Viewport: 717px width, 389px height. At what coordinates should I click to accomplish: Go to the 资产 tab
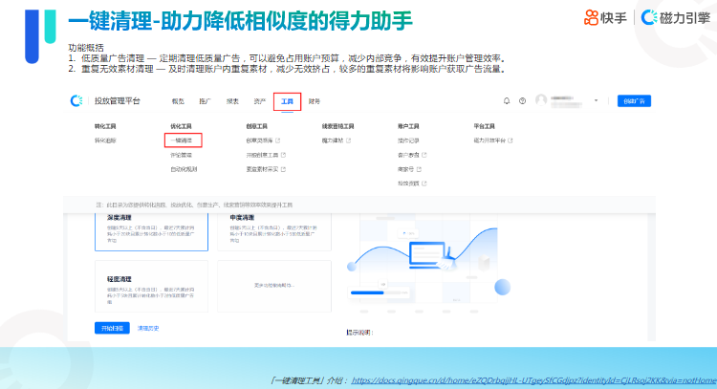(x=260, y=101)
